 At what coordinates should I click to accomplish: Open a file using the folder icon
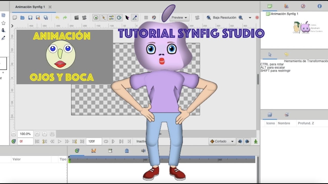(x=23, y=18)
